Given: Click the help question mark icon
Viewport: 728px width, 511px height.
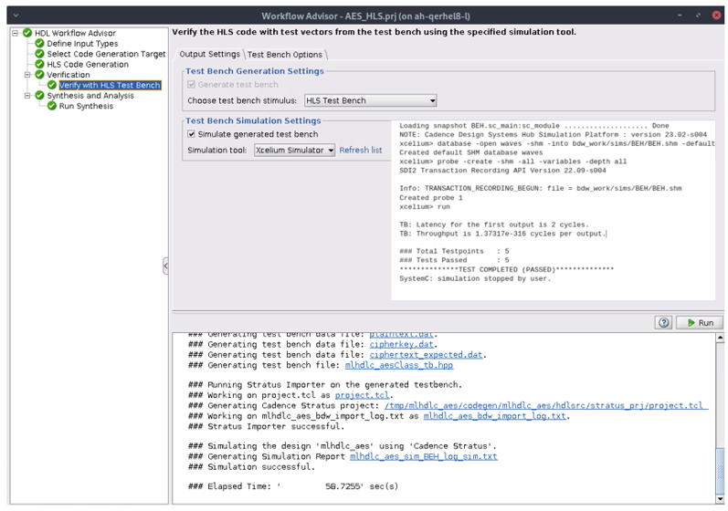Looking at the screenshot, I should [x=663, y=322].
